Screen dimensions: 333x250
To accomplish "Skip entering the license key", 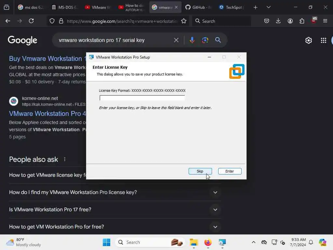I will point(200,171).
